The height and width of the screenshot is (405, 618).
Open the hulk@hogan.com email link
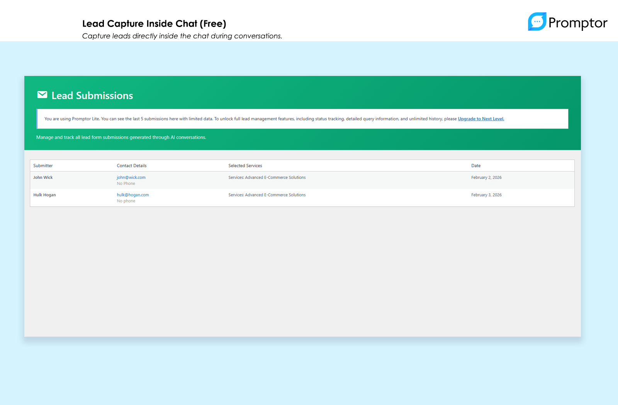coord(133,195)
